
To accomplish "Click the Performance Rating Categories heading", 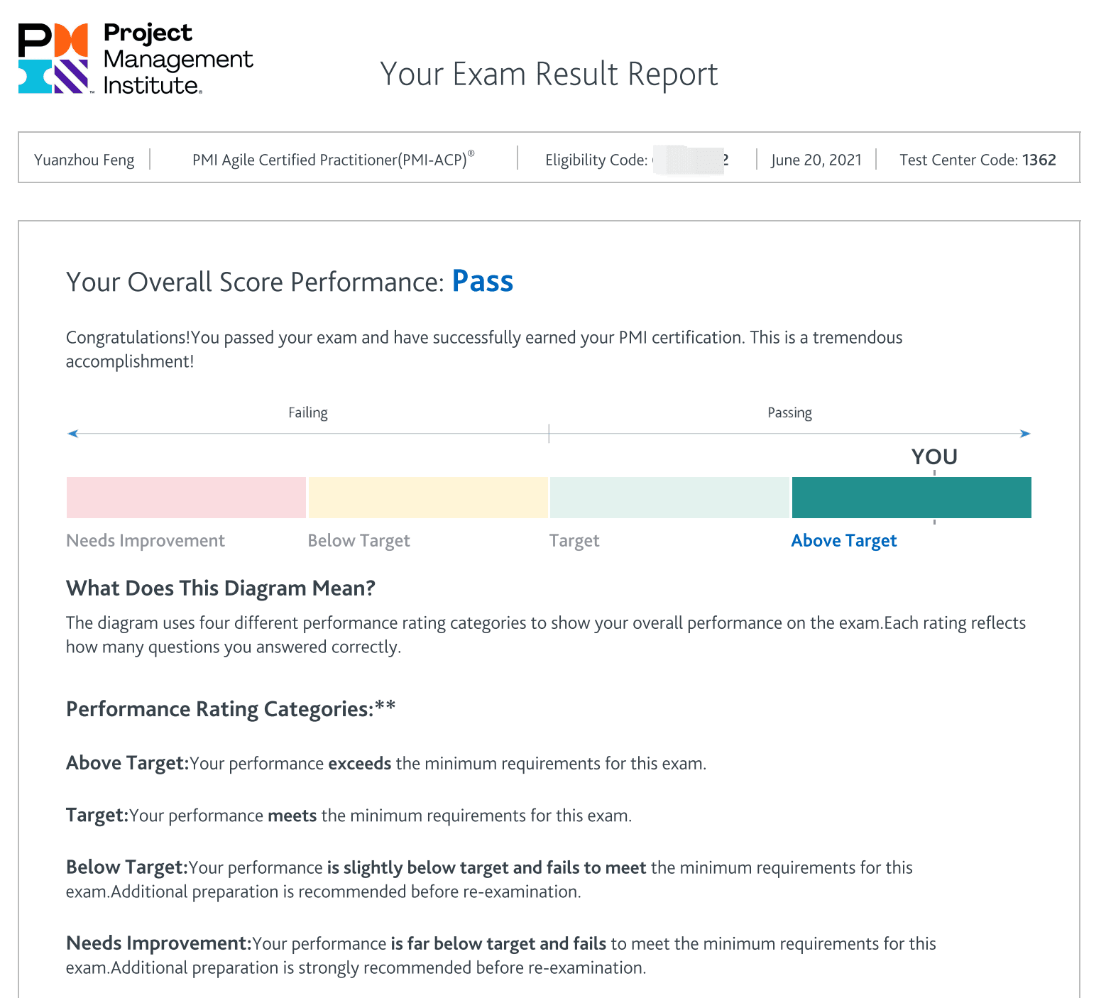I will click(231, 709).
